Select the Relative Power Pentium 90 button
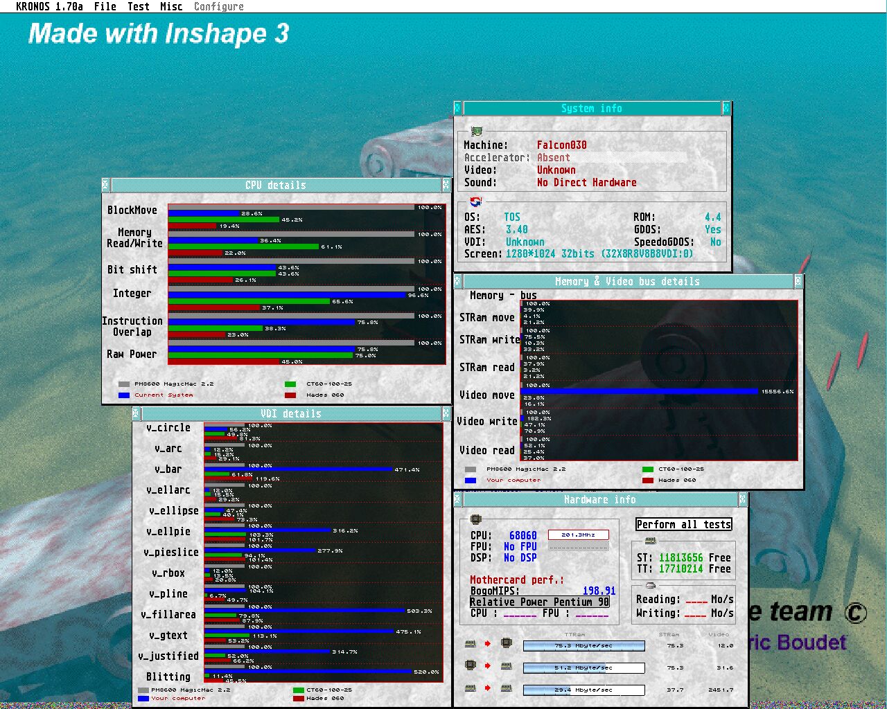The image size is (887, 709). click(x=539, y=602)
